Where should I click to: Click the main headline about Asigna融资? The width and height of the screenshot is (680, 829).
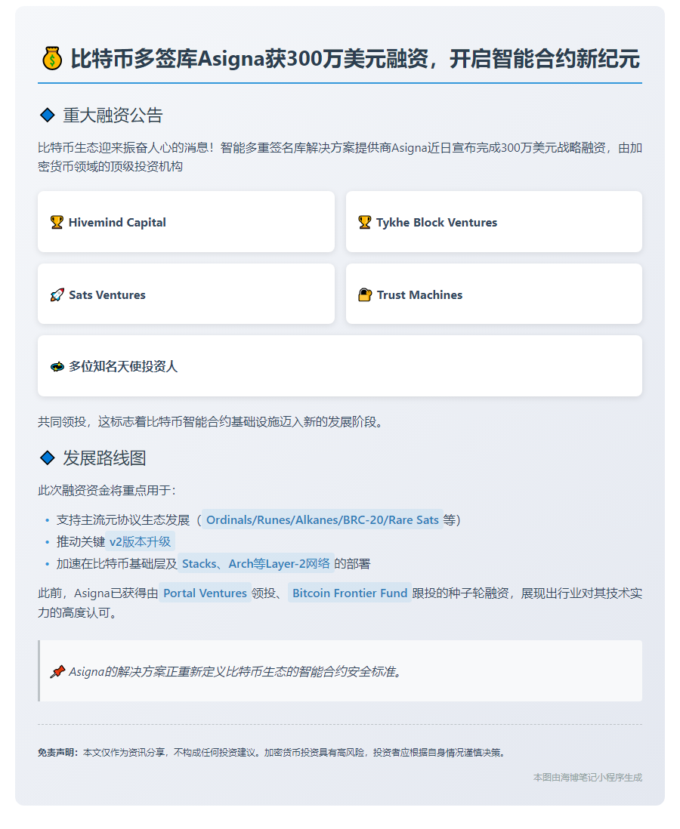[355, 59]
